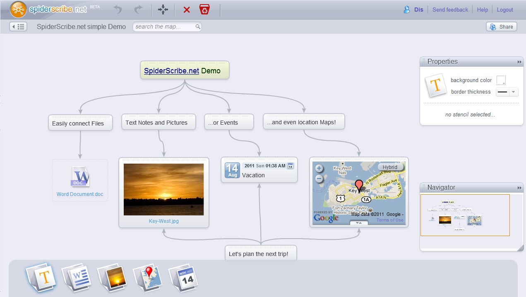The height and width of the screenshot is (297, 526).
Task: Open the Help menu
Action: [482, 10]
